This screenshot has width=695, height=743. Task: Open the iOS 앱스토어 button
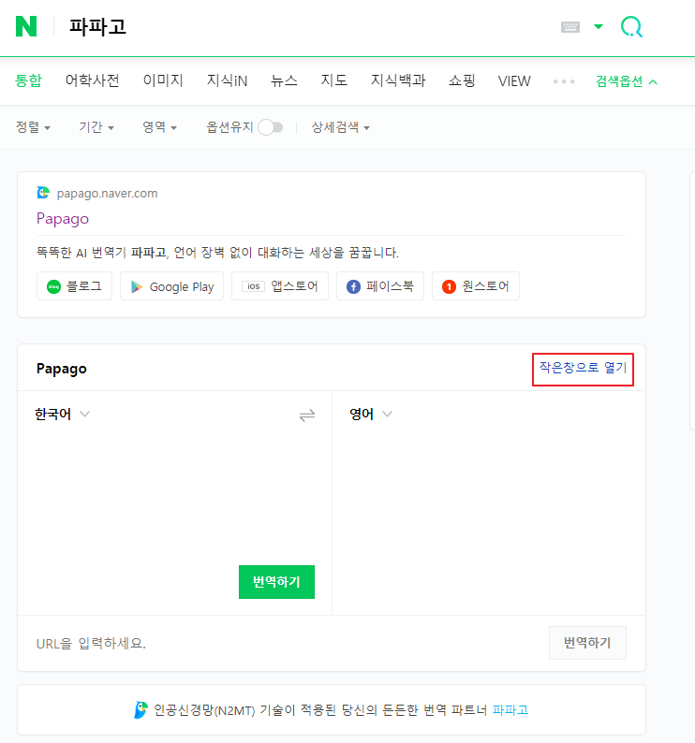(x=280, y=285)
